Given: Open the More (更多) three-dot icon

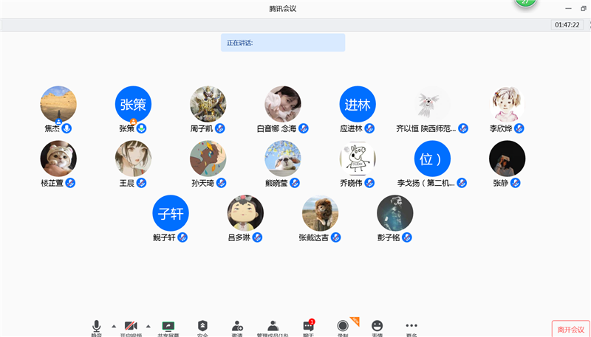Looking at the screenshot, I should [411, 326].
